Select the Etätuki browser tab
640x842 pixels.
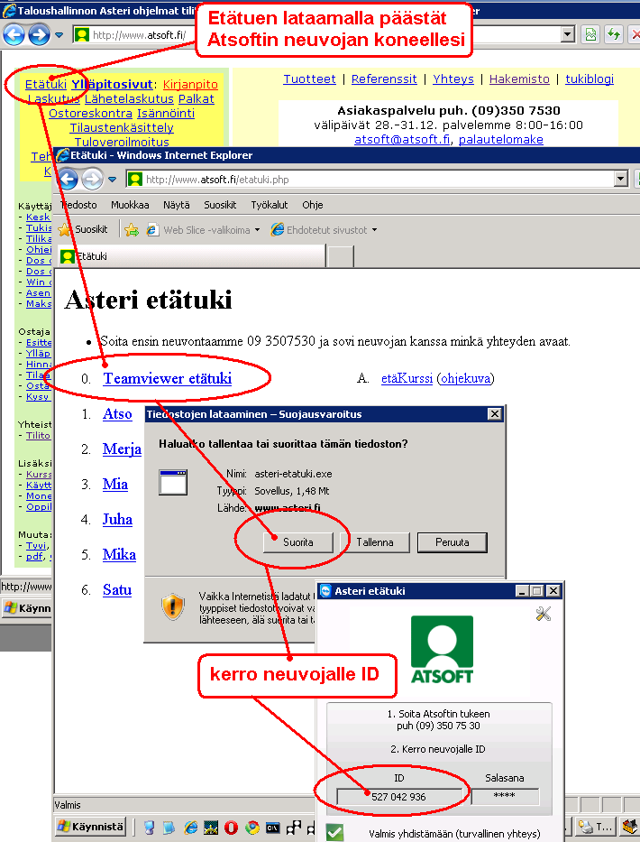(x=191, y=256)
